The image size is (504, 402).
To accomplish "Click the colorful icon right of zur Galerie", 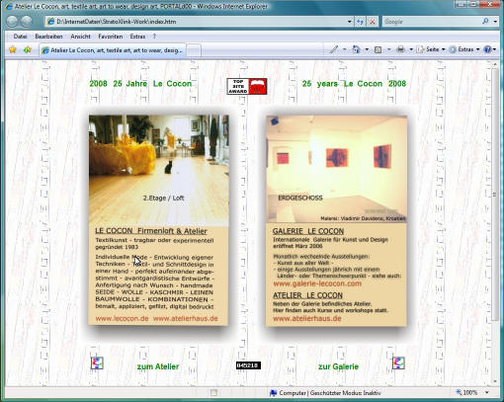I will 398,363.
